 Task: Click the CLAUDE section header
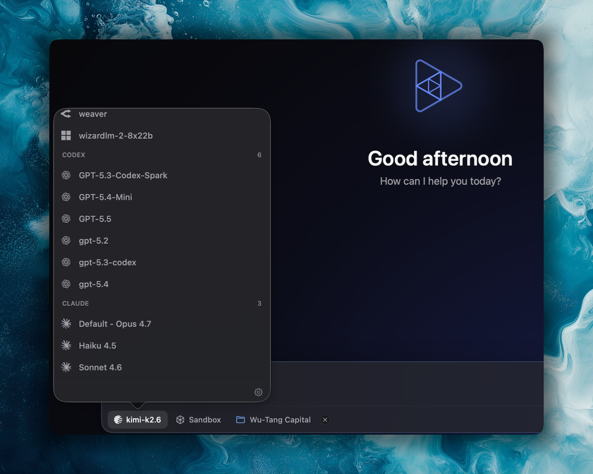(75, 303)
